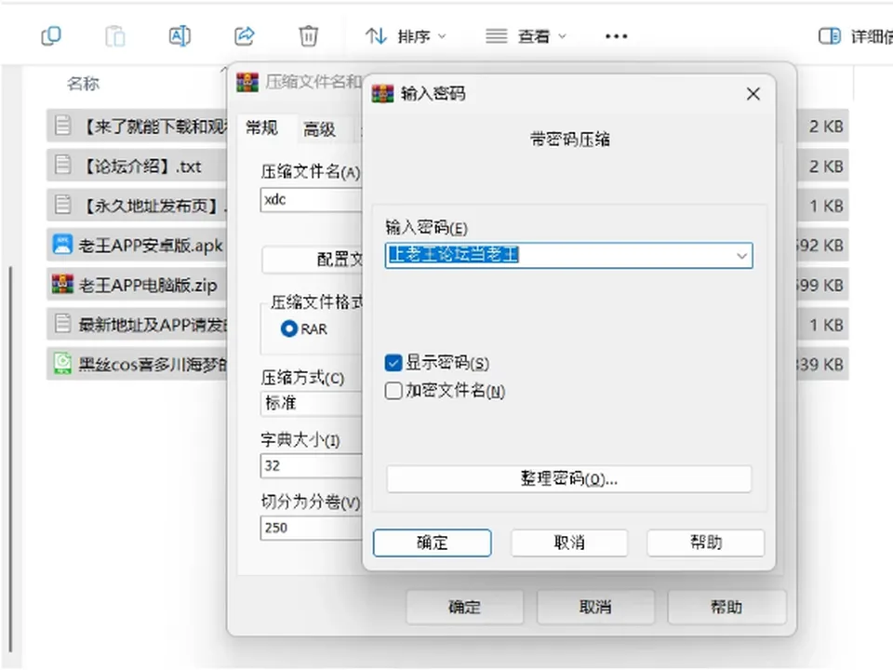
Task: Click the 整理密码 button
Action: (x=569, y=478)
